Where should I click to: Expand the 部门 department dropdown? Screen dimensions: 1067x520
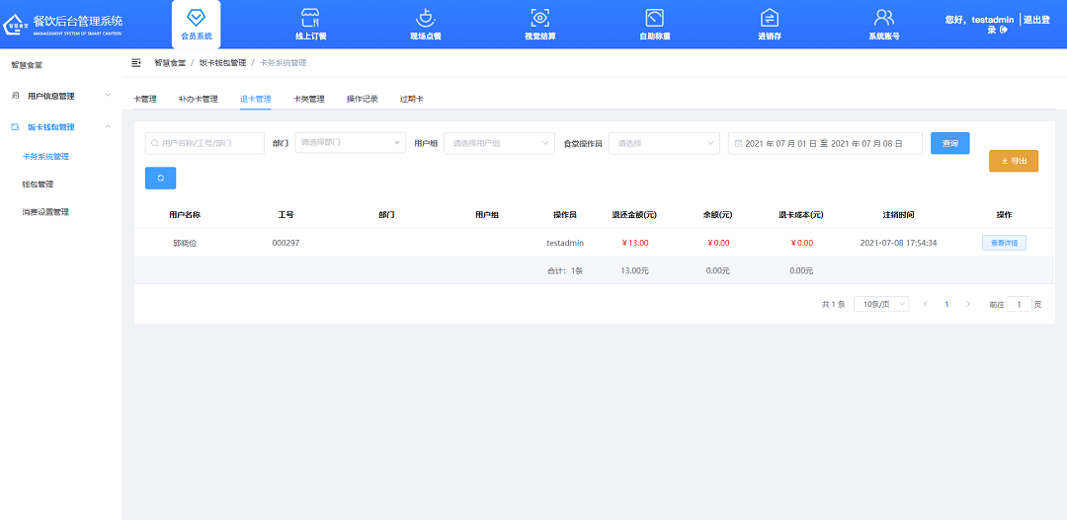coord(350,143)
